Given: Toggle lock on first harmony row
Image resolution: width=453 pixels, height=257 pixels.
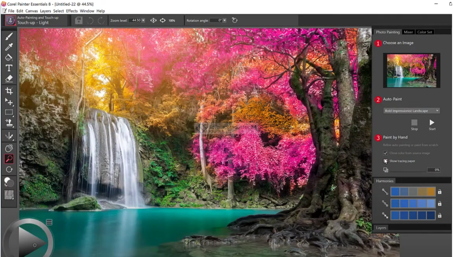Looking at the screenshot, I should [x=440, y=192].
